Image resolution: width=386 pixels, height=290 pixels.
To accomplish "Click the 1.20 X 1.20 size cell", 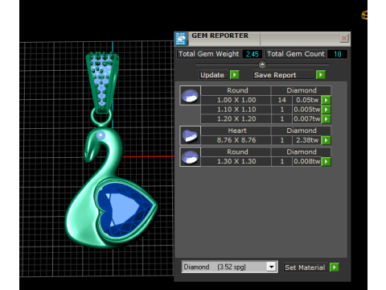I will (x=236, y=119).
